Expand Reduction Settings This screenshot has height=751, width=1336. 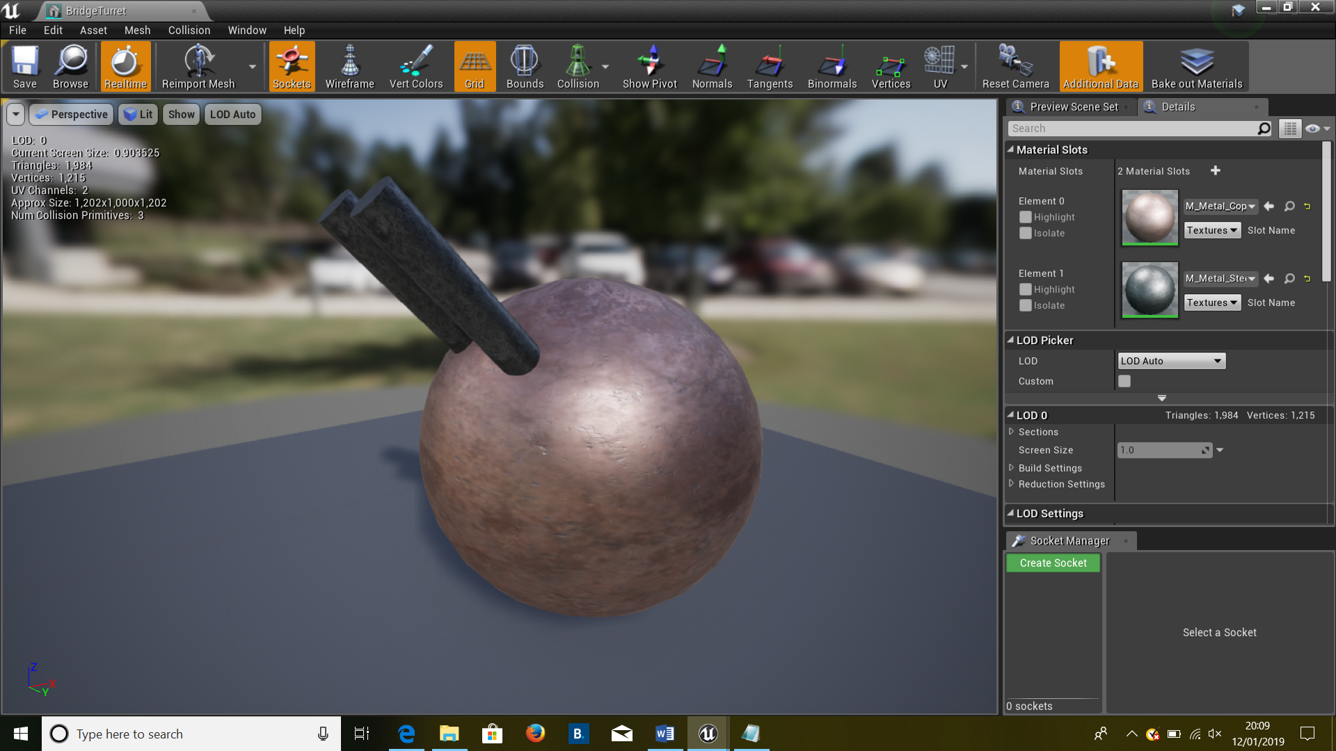[x=1011, y=484]
